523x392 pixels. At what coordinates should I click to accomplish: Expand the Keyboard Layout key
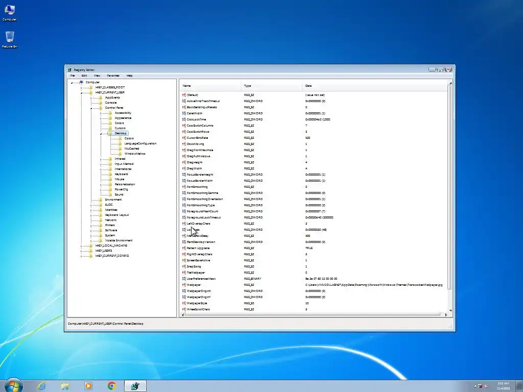[91, 215]
